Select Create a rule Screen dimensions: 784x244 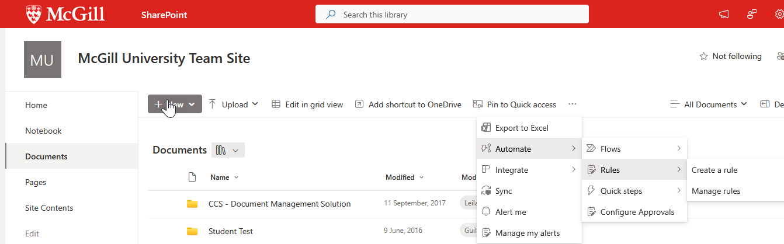714,170
